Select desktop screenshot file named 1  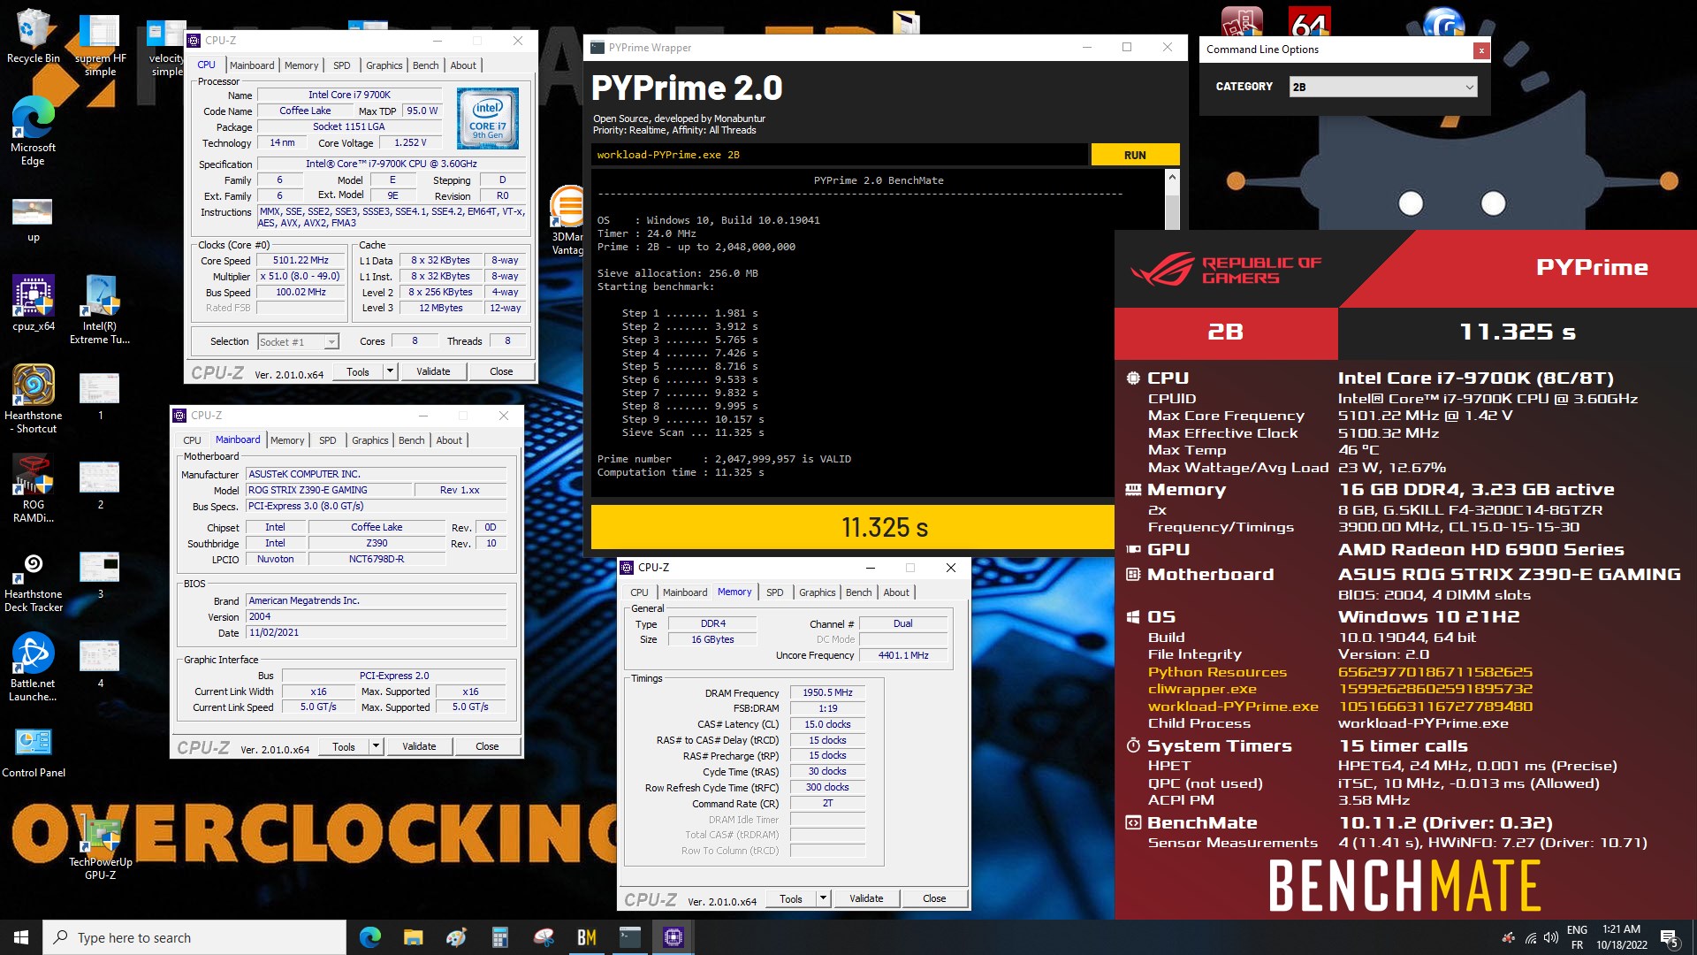100,396
